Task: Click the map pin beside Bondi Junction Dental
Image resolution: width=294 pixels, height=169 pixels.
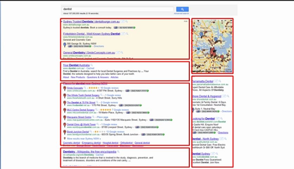Action: pyautogui.click(x=65, y=132)
